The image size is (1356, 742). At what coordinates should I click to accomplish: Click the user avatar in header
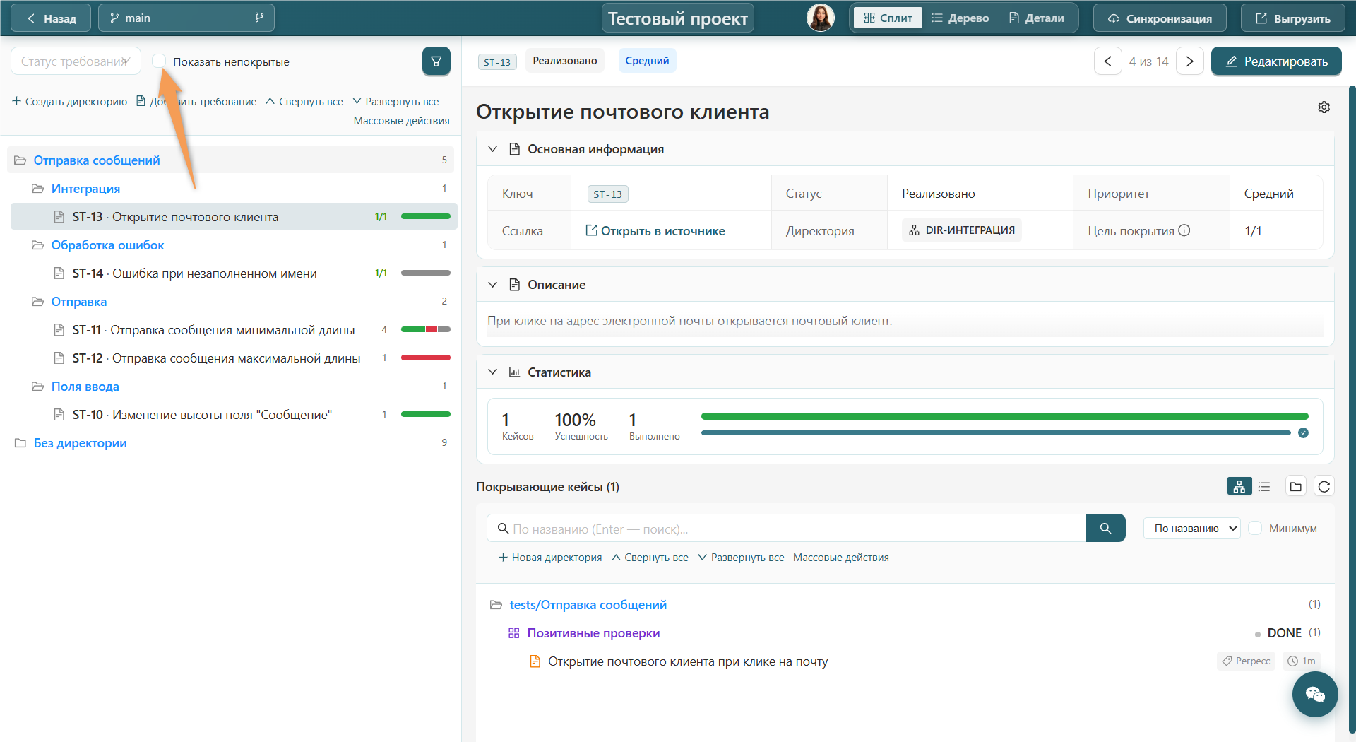820,18
